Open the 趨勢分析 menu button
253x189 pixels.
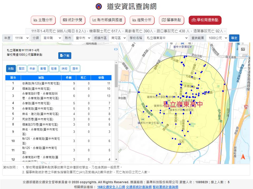142,20
